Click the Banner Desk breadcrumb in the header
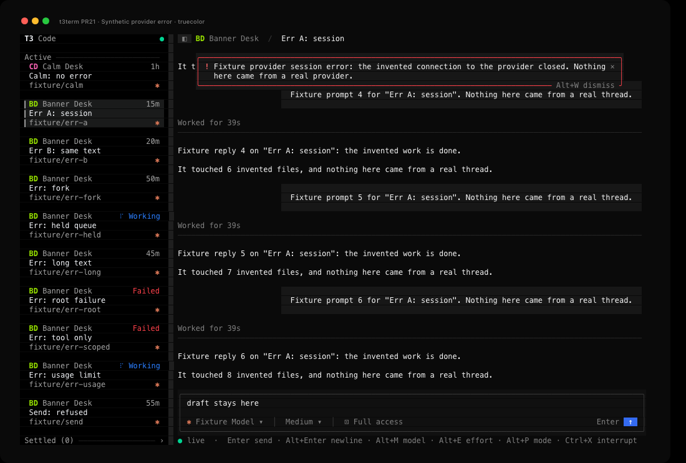The width and height of the screenshot is (686, 463). (x=234, y=39)
